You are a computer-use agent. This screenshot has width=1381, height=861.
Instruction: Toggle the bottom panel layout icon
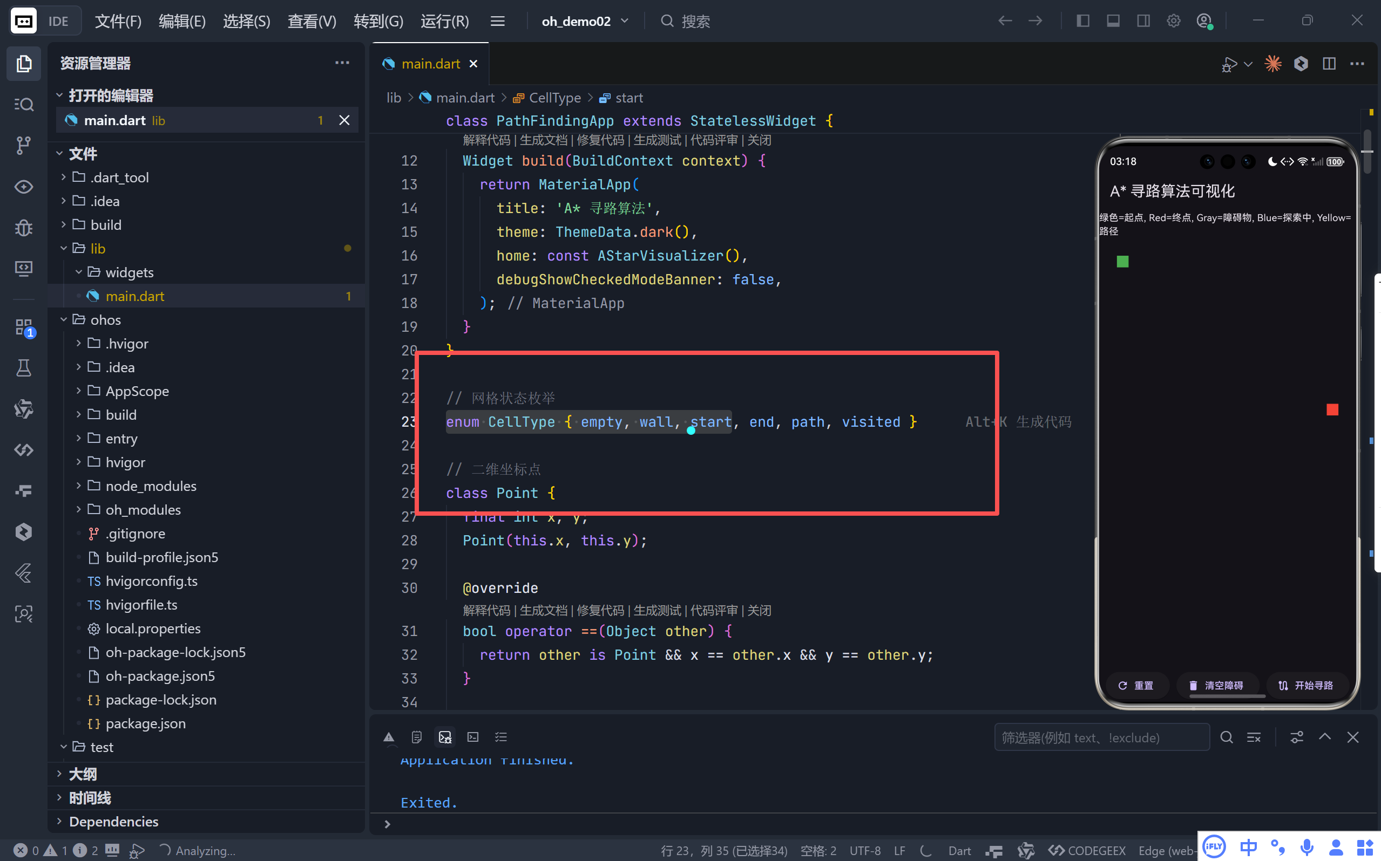(x=1113, y=21)
